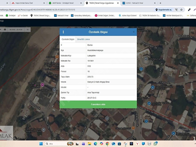Click the crossed-out icon in address bar
The width and height of the screenshot is (196, 147).
click(176, 9)
